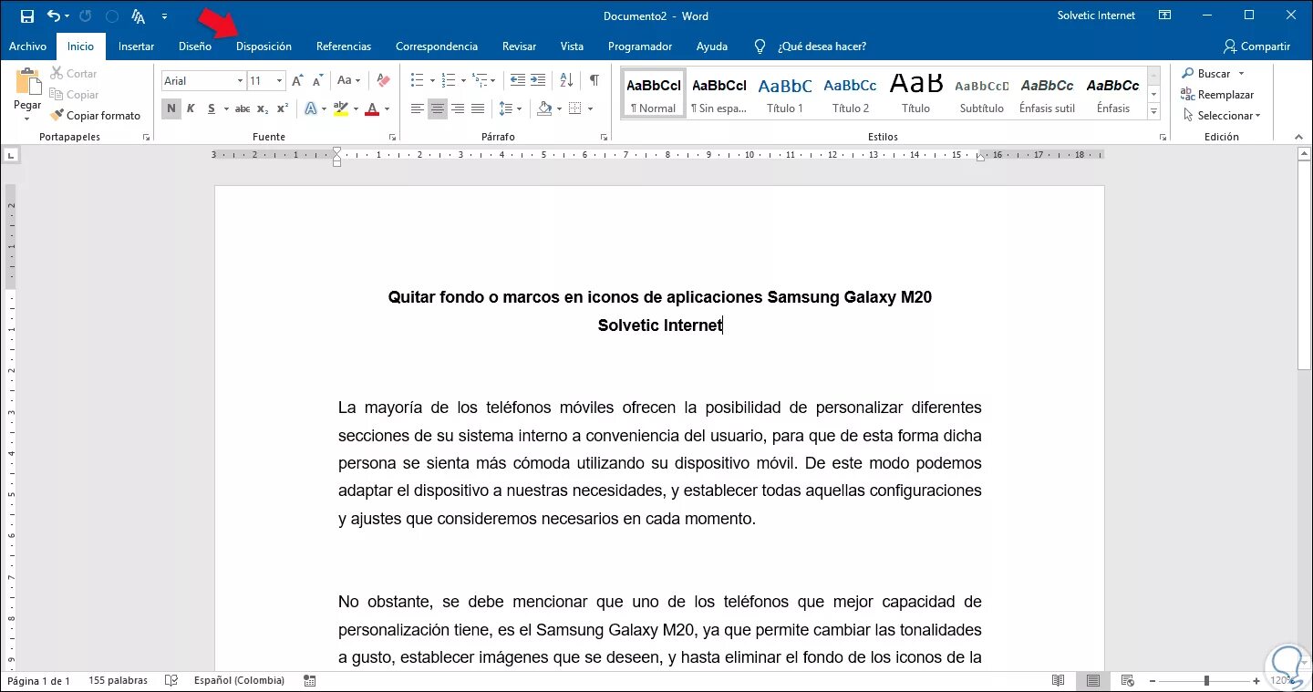Screen dimensions: 1313x692
Task: Clear all formatting with the eraser icon
Action: tap(383, 81)
